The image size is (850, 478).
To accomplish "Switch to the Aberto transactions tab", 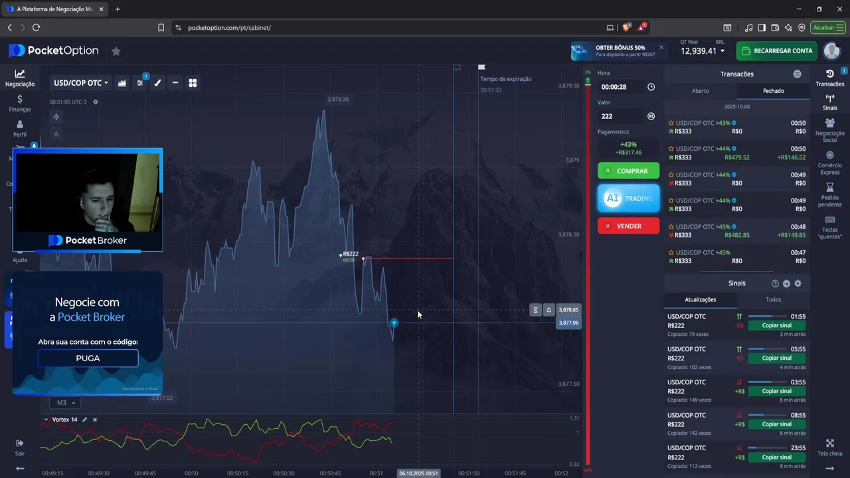I will click(x=701, y=91).
